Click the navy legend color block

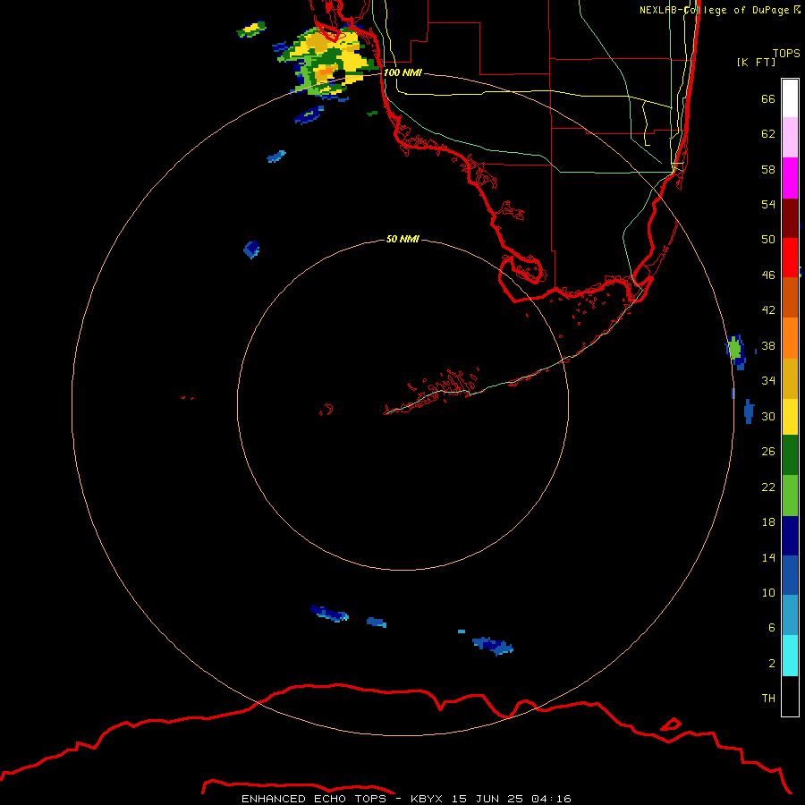790,536
